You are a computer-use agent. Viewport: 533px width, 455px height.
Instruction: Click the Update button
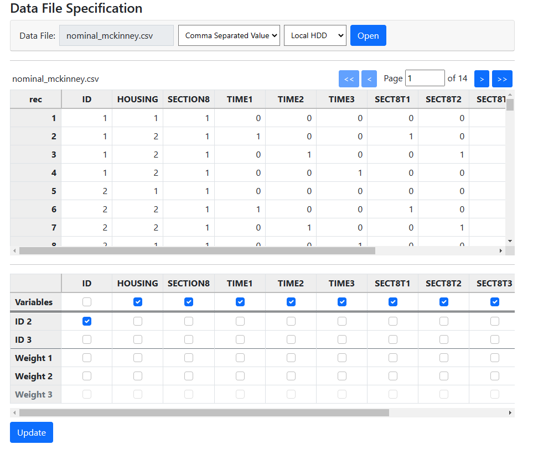click(32, 432)
